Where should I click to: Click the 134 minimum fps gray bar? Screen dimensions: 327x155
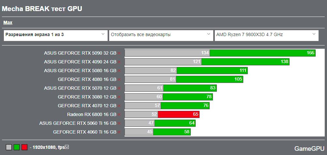pos(167,53)
